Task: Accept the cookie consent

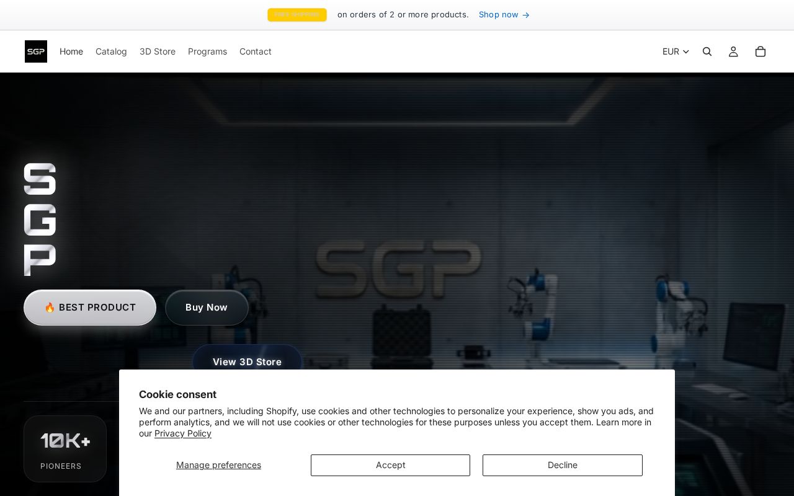Action: tap(390, 465)
